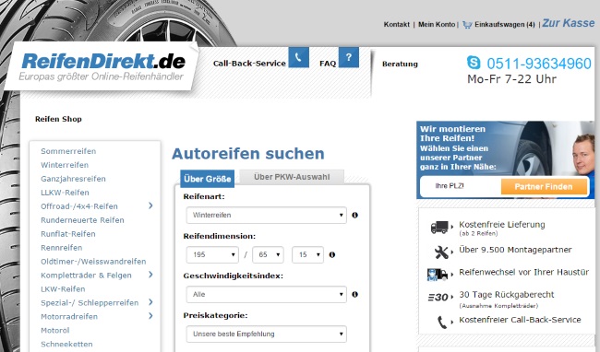Open Kompletträder & Felgen category

(x=86, y=276)
